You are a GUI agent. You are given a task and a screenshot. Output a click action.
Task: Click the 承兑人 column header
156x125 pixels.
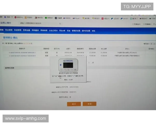pos(127,49)
